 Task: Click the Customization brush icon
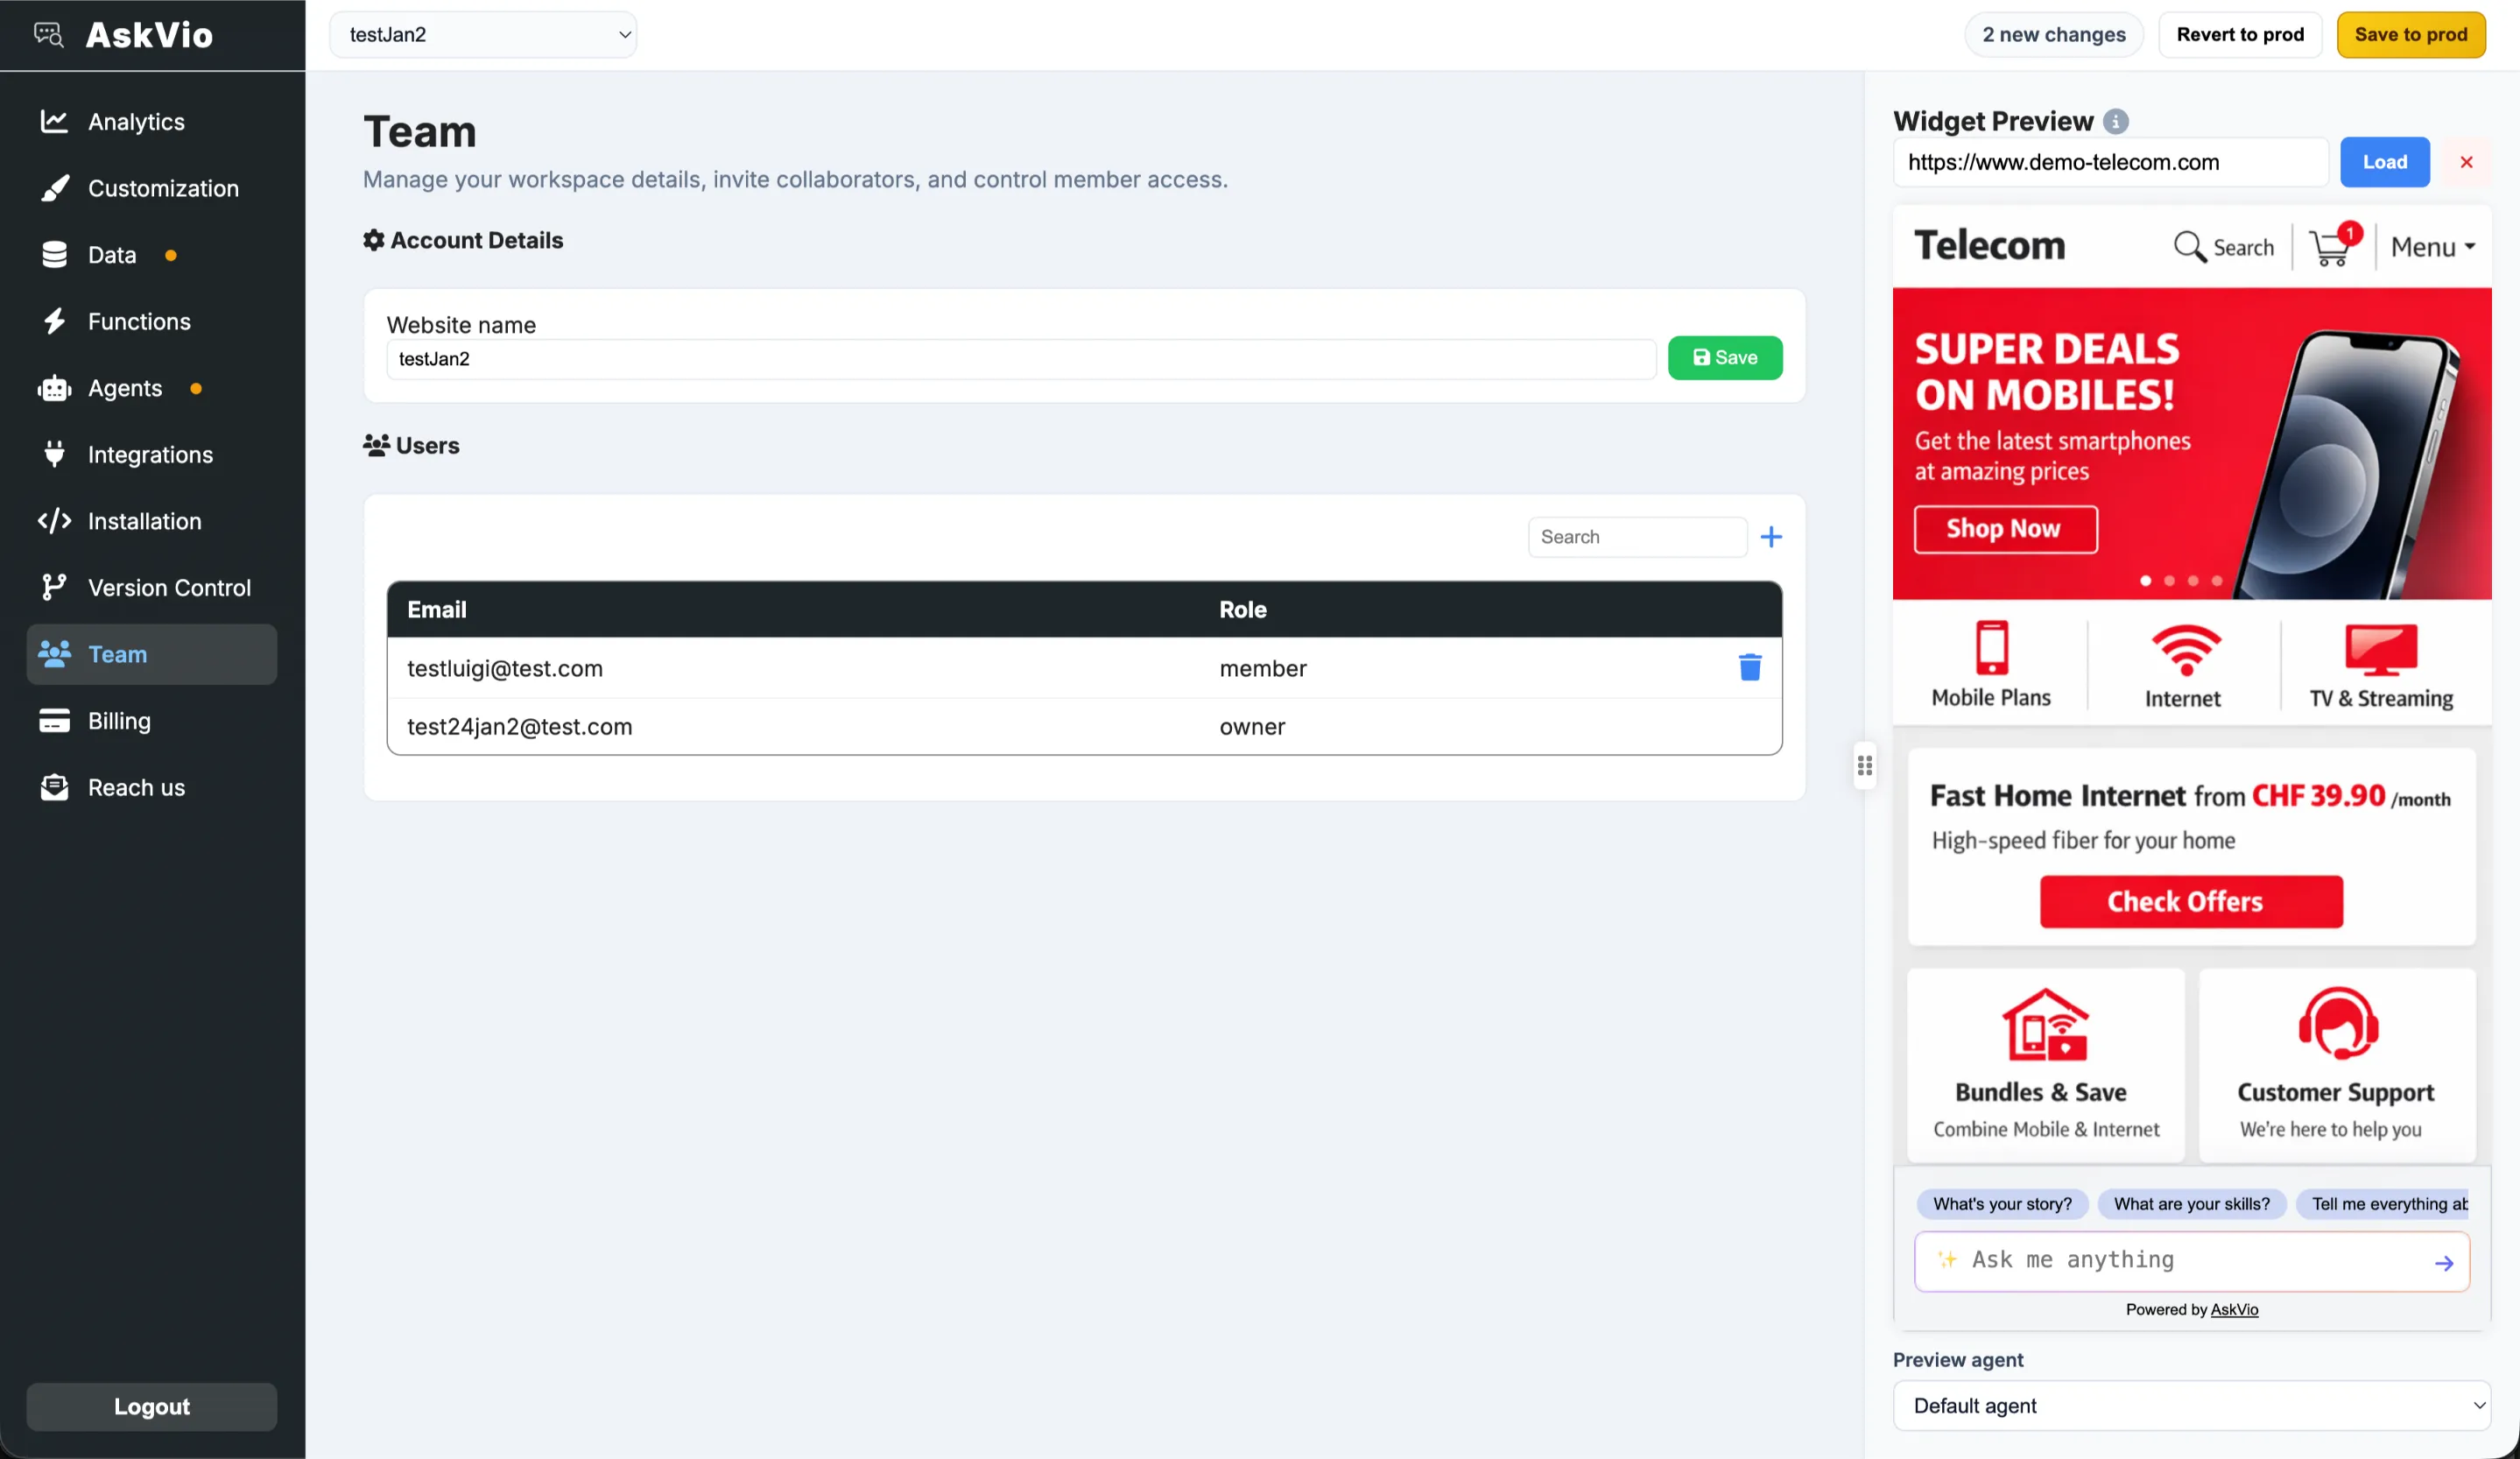coord(54,188)
